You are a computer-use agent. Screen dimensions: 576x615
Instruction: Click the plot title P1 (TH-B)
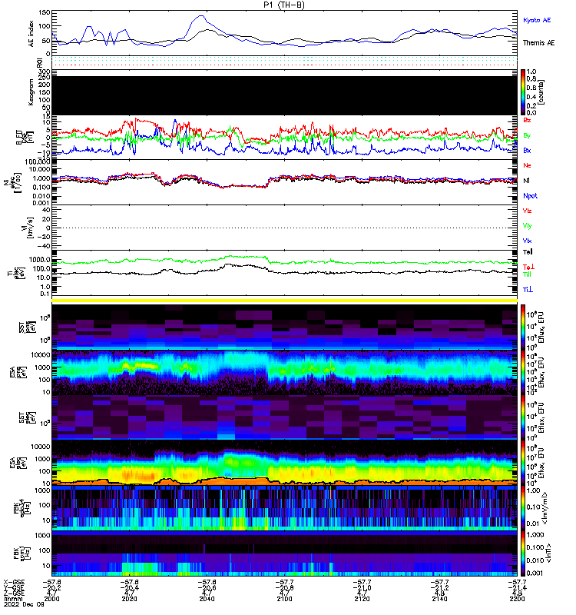284,5
